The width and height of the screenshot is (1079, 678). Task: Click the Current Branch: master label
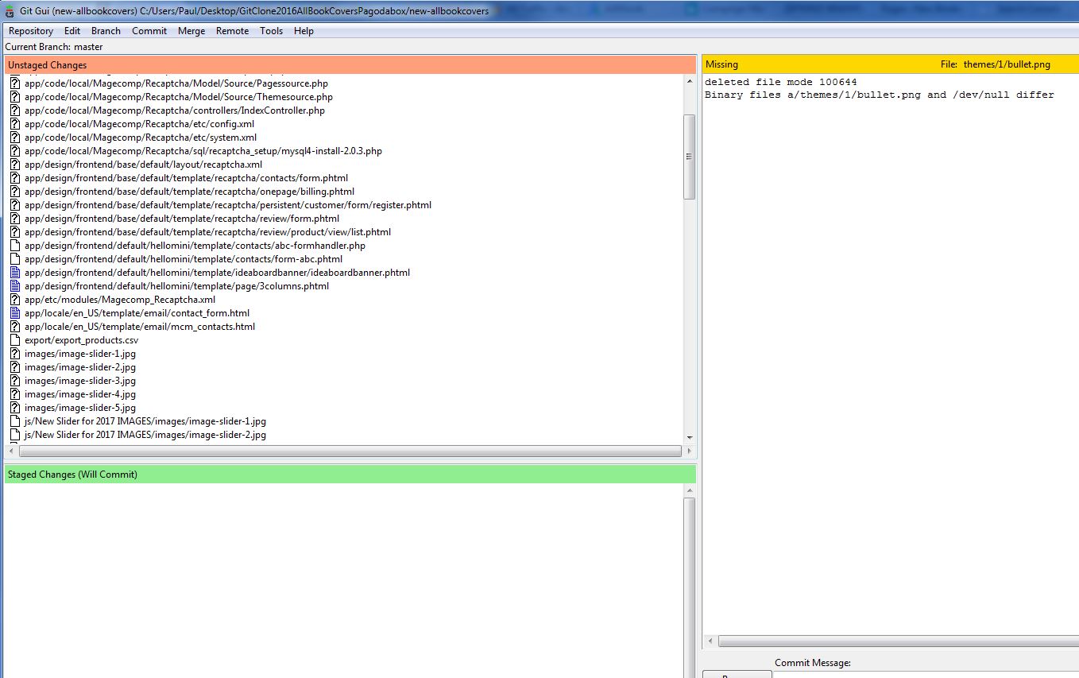[54, 47]
